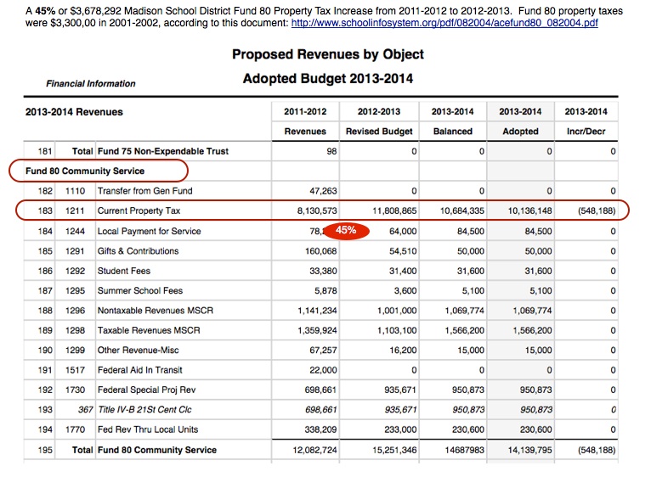Viewport: 651px width, 477px height.
Task: Select 'Transfer from Gen Fund' row label
Action: (144, 191)
